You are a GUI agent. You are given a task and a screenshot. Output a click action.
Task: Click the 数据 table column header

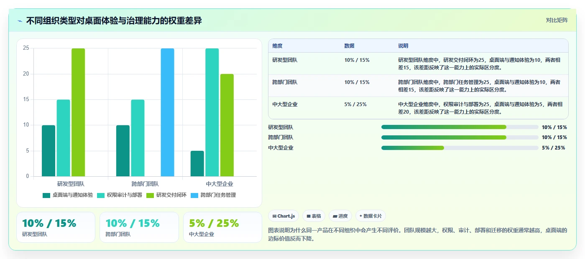point(350,46)
